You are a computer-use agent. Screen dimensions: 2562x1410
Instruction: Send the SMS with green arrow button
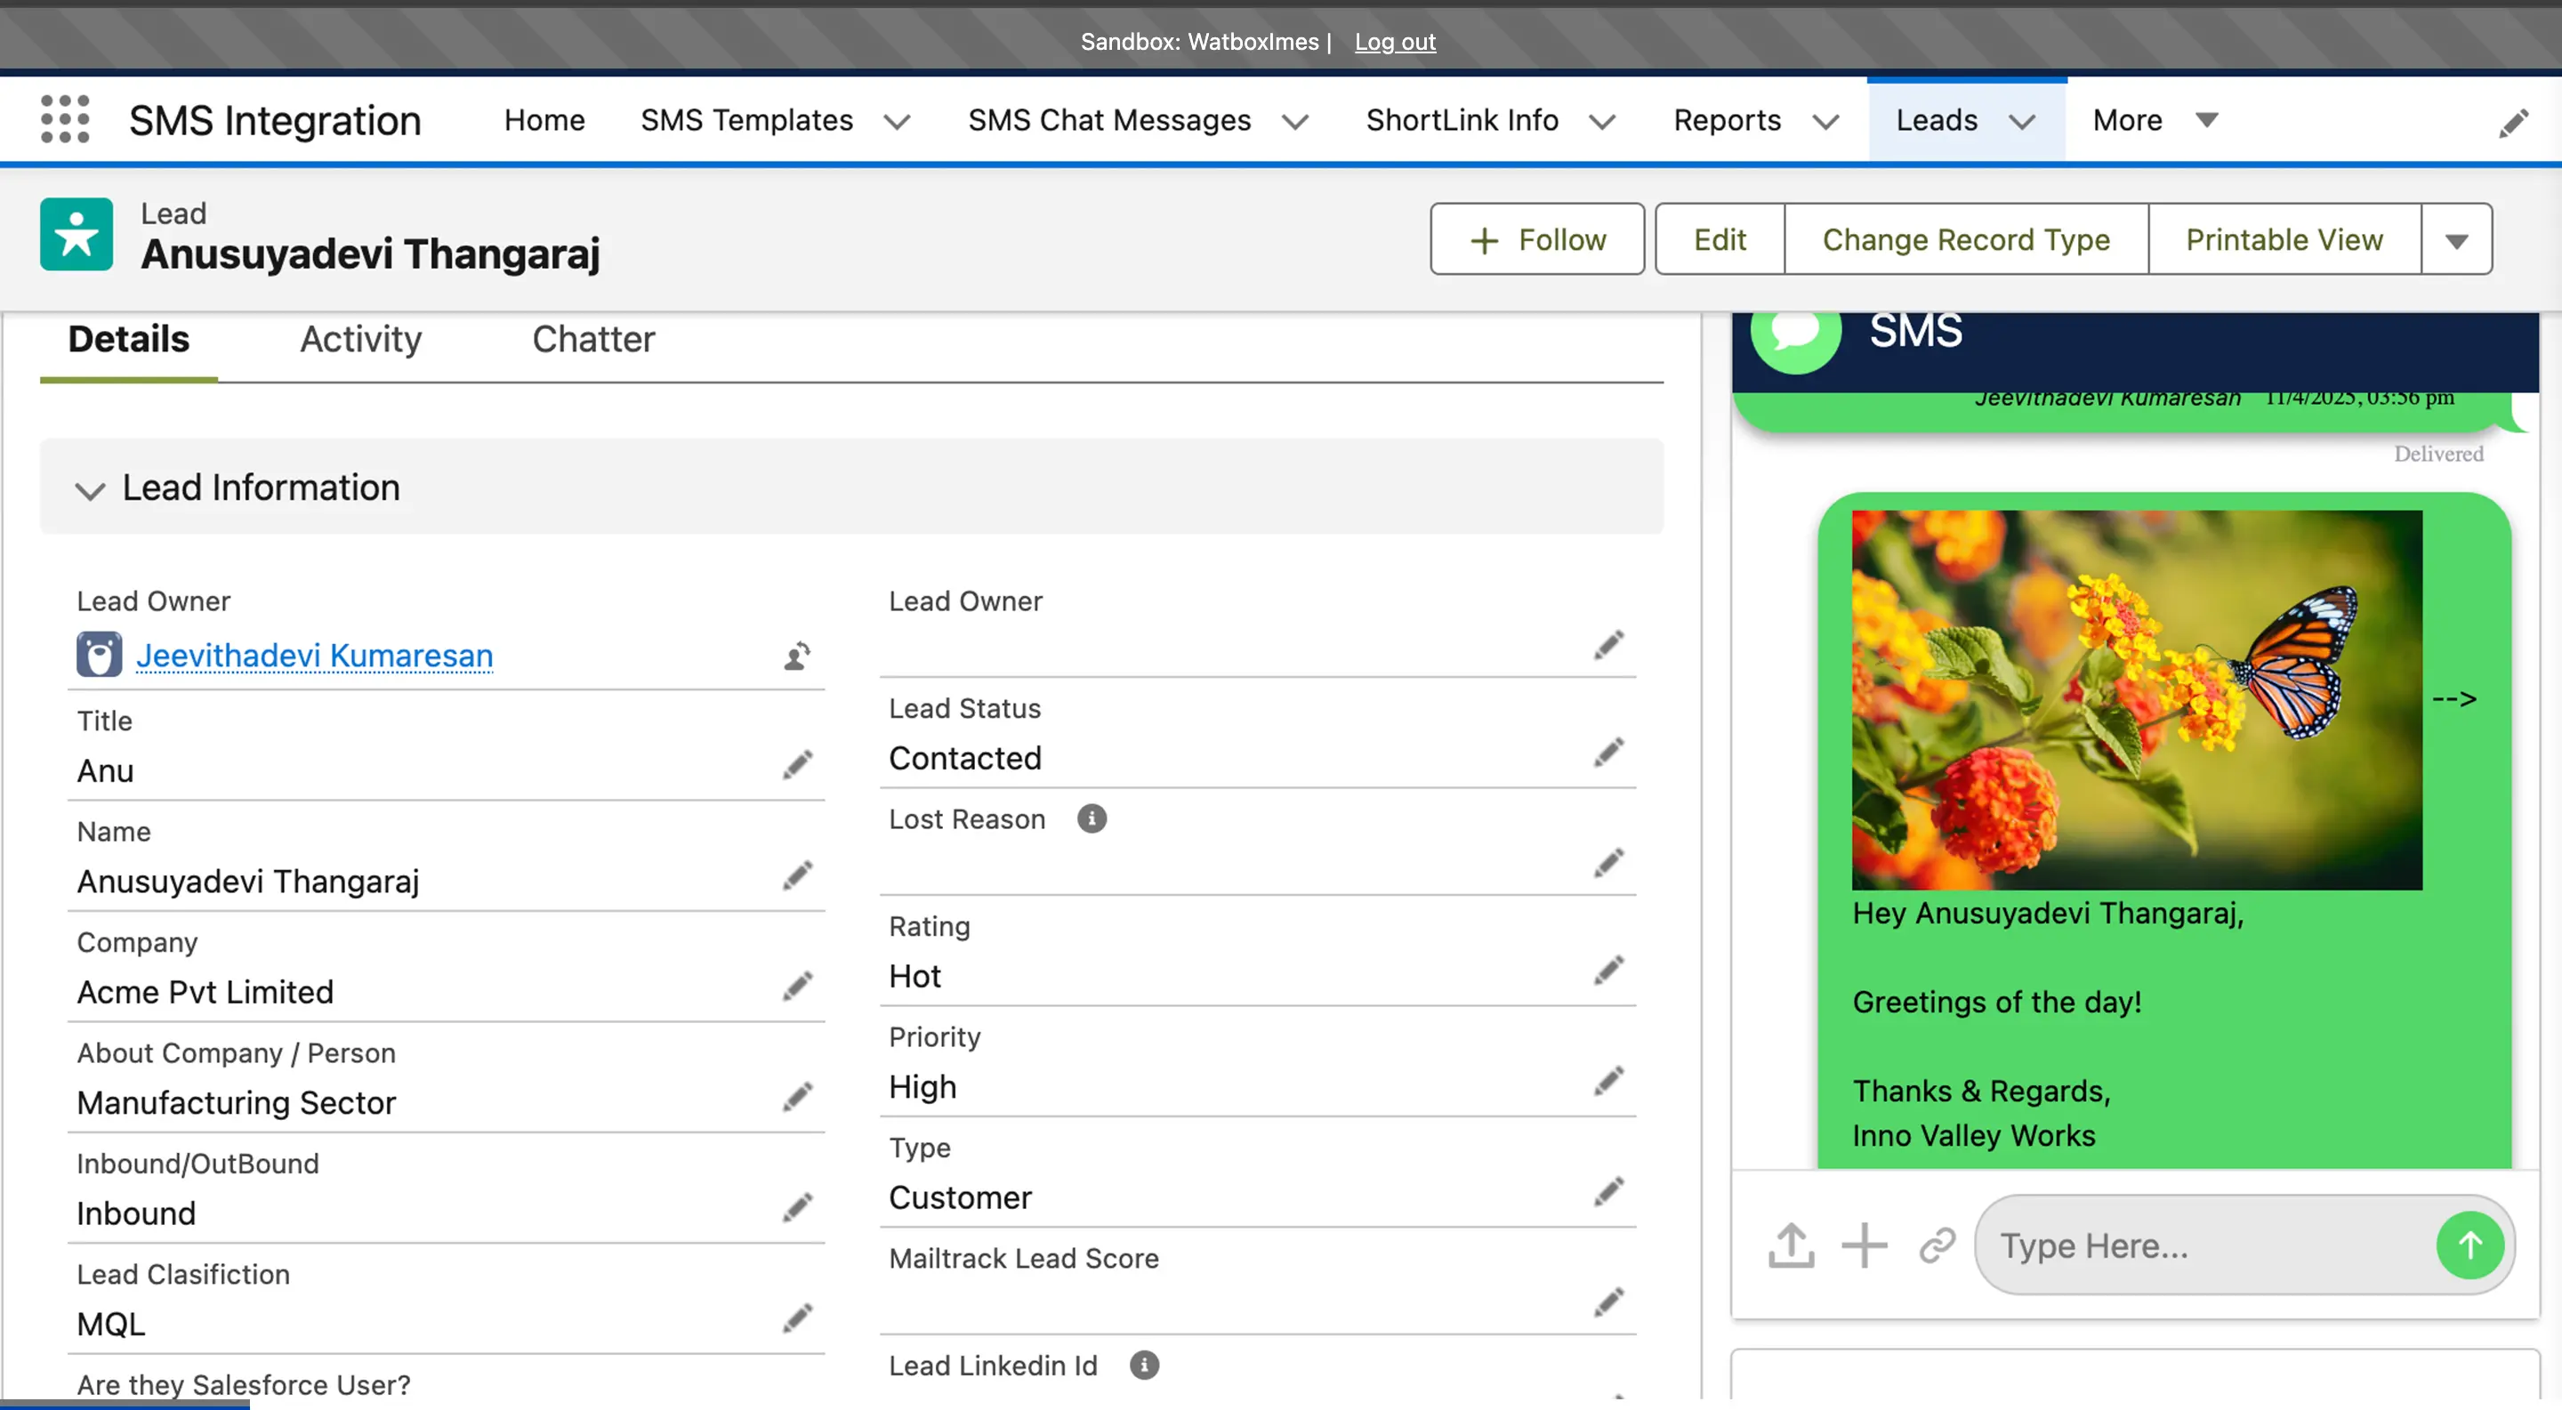2470,1245
